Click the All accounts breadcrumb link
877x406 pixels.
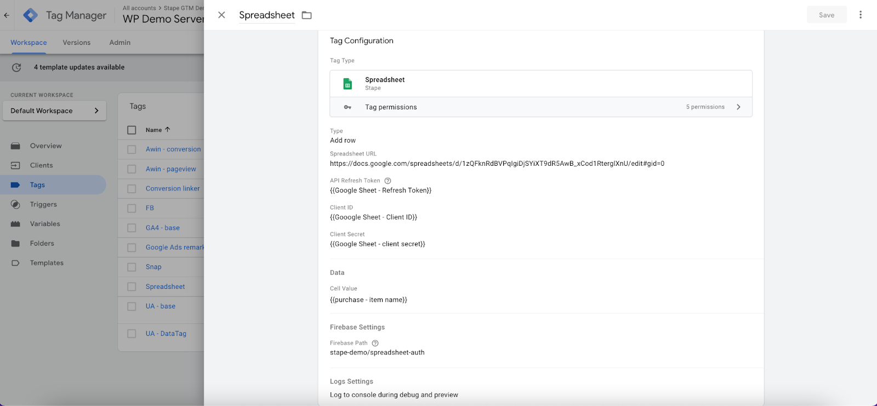[x=139, y=8]
